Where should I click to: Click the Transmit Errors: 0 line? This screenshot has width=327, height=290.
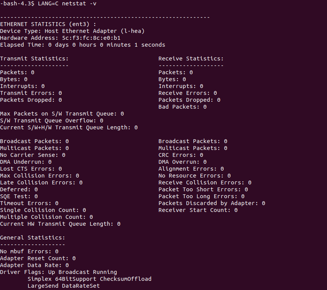31,93
